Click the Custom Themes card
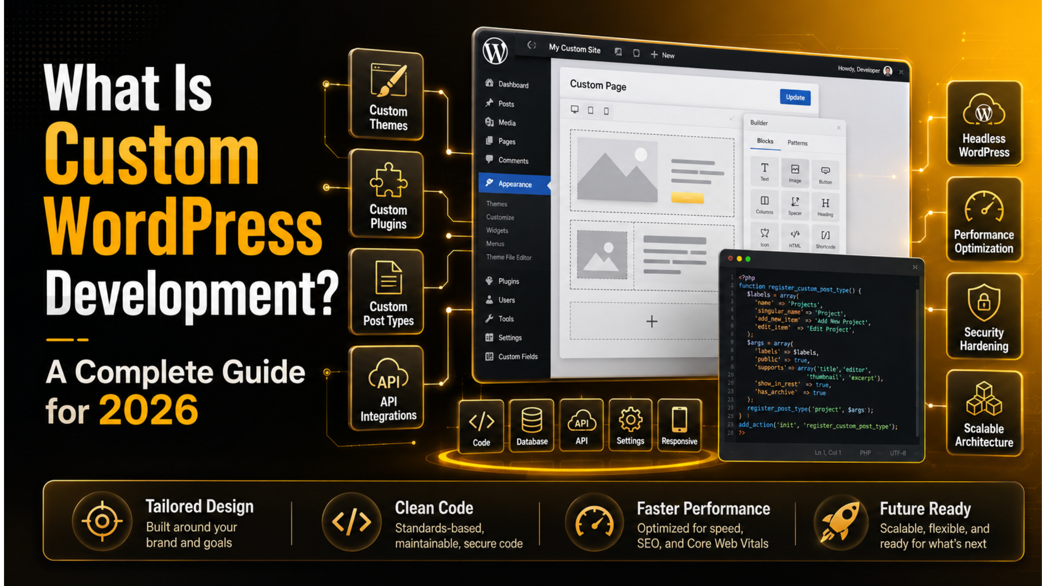Viewport: 1042px width, 586px height. click(387, 95)
